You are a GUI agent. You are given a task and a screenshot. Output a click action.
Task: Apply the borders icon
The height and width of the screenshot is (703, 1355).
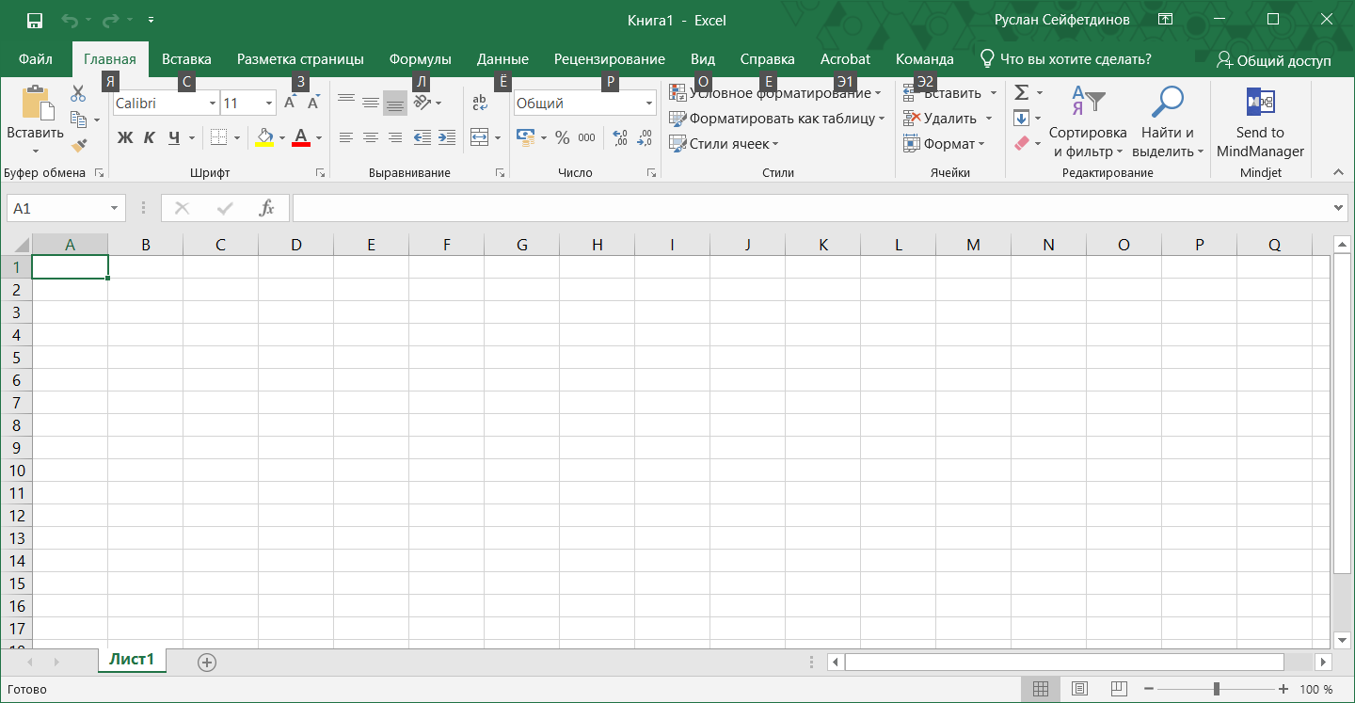click(219, 137)
